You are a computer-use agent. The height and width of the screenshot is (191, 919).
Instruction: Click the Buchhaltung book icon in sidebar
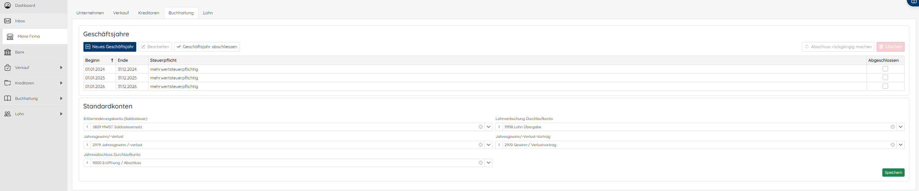point(8,98)
